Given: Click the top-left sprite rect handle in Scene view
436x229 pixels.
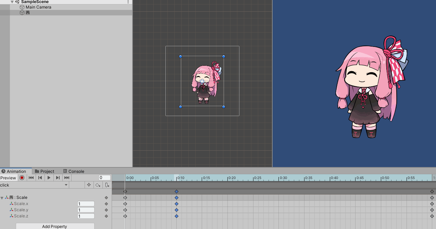Looking at the screenshot, I should (180, 56).
